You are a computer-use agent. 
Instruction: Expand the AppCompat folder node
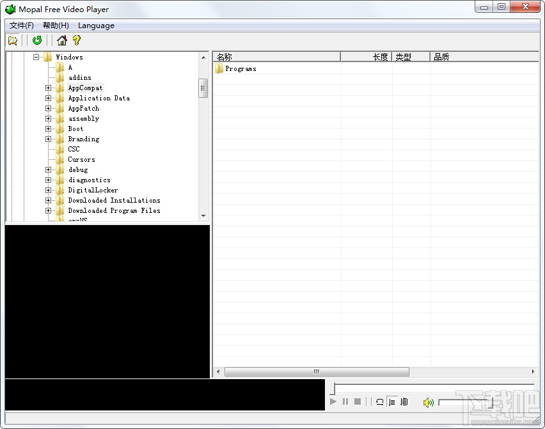pos(49,88)
